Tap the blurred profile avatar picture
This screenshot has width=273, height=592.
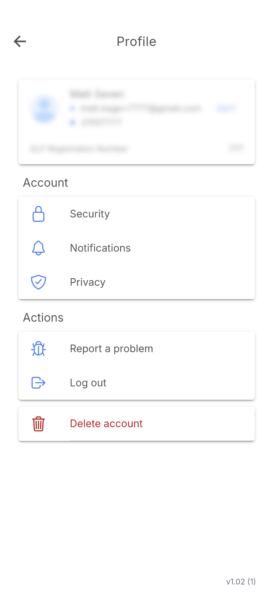(x=44, y=109)
